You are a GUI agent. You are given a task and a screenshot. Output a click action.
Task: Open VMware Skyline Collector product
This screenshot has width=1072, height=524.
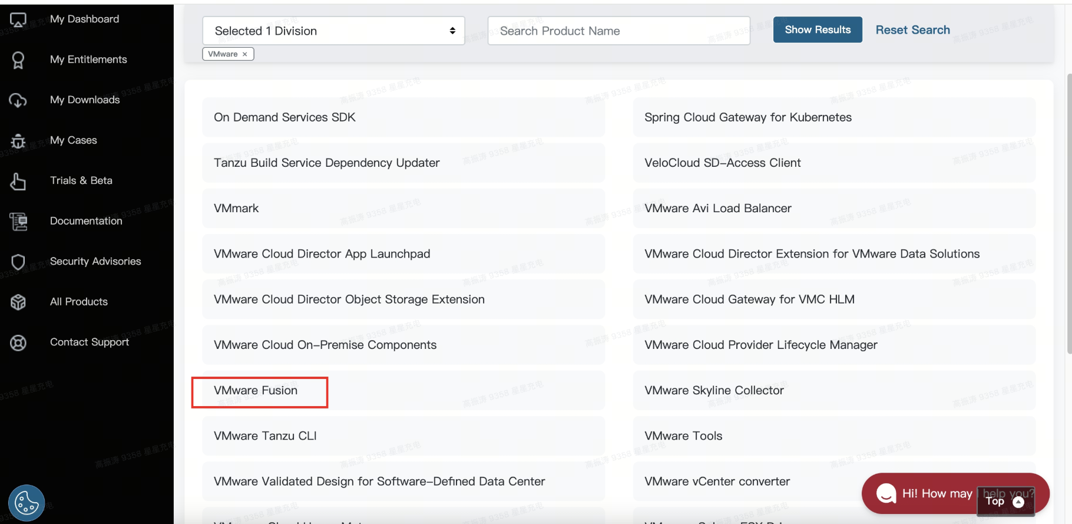[834, 390]
